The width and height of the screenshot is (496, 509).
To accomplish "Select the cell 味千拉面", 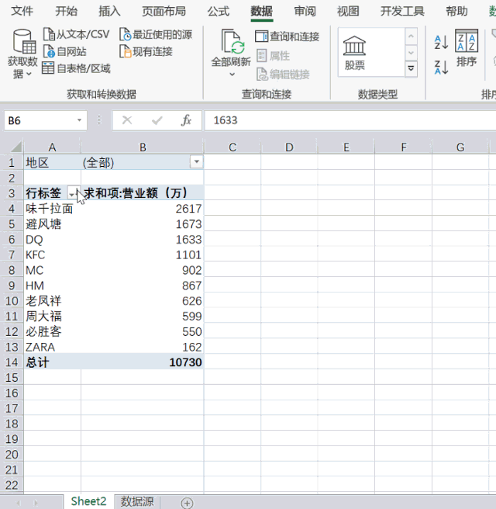I will 52,209.
